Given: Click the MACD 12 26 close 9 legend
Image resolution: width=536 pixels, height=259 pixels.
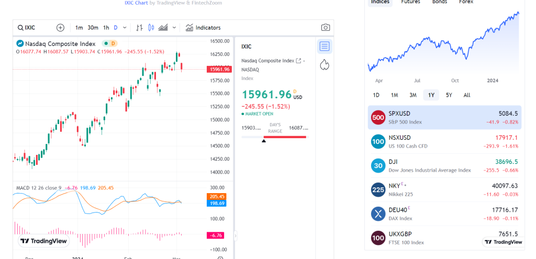Looking at the screenshot, I should point(39,188).
